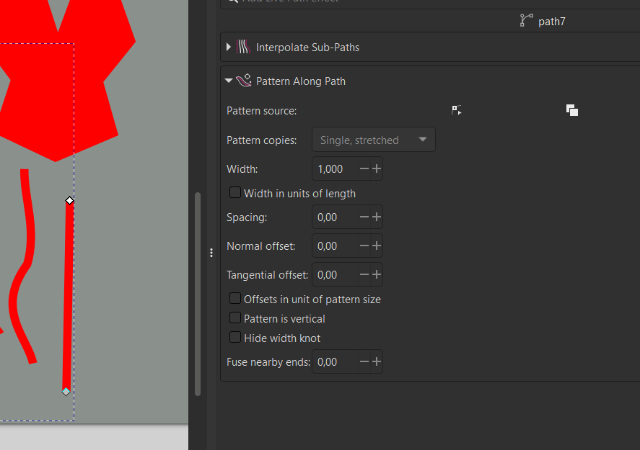This screenshot has width=640, height=450.
Task: Click the edit pattern source on-canvas icon
Action: (x=456, y=110)
